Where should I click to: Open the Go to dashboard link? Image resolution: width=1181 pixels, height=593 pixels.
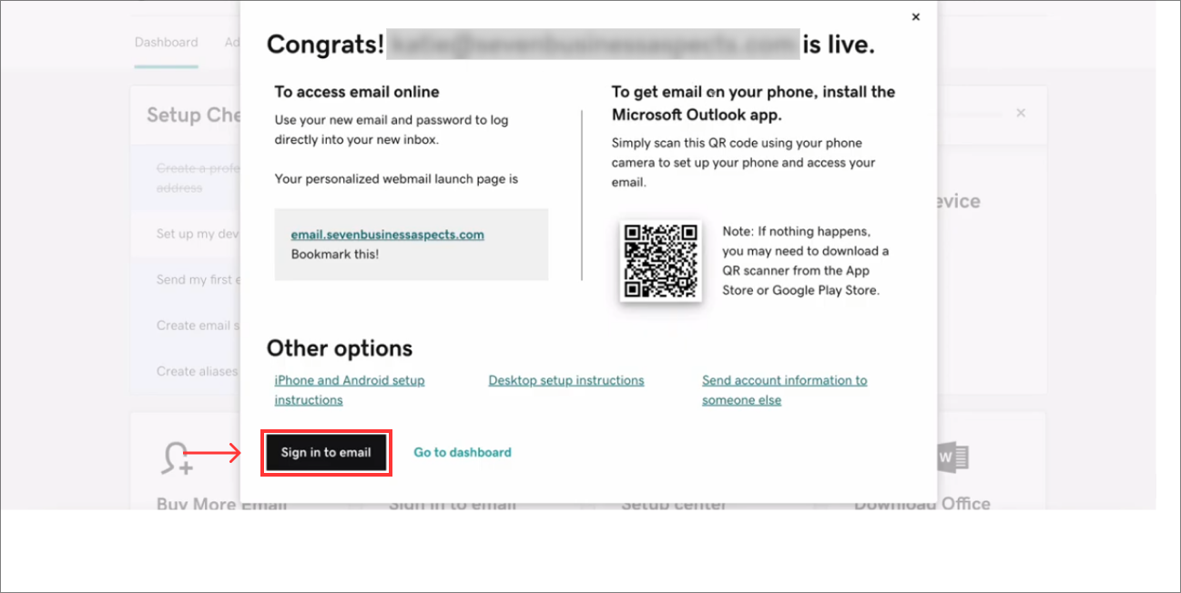click(463, 452)
